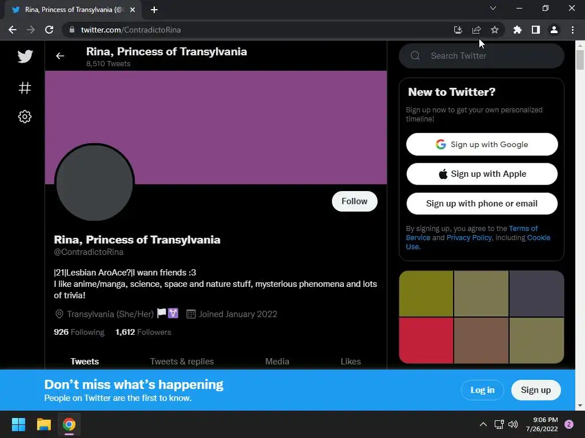Open the Settings gear in the sidebar
This screenshot has height=438, width=585.
pos(25,116)
